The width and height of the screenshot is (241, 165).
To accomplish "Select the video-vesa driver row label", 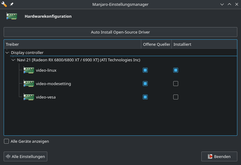I will tap(46, 97).
